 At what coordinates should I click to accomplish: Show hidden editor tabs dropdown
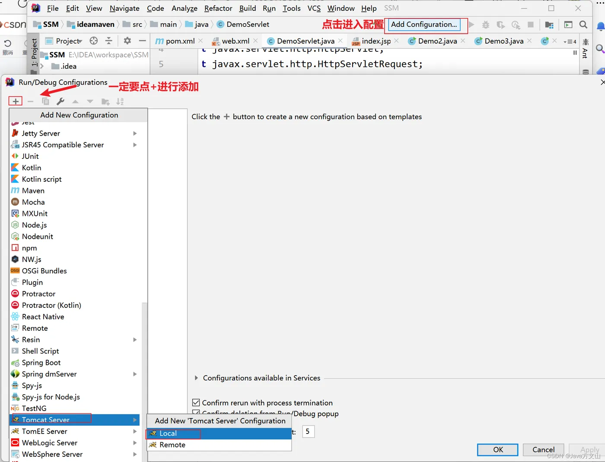[570, 41]
